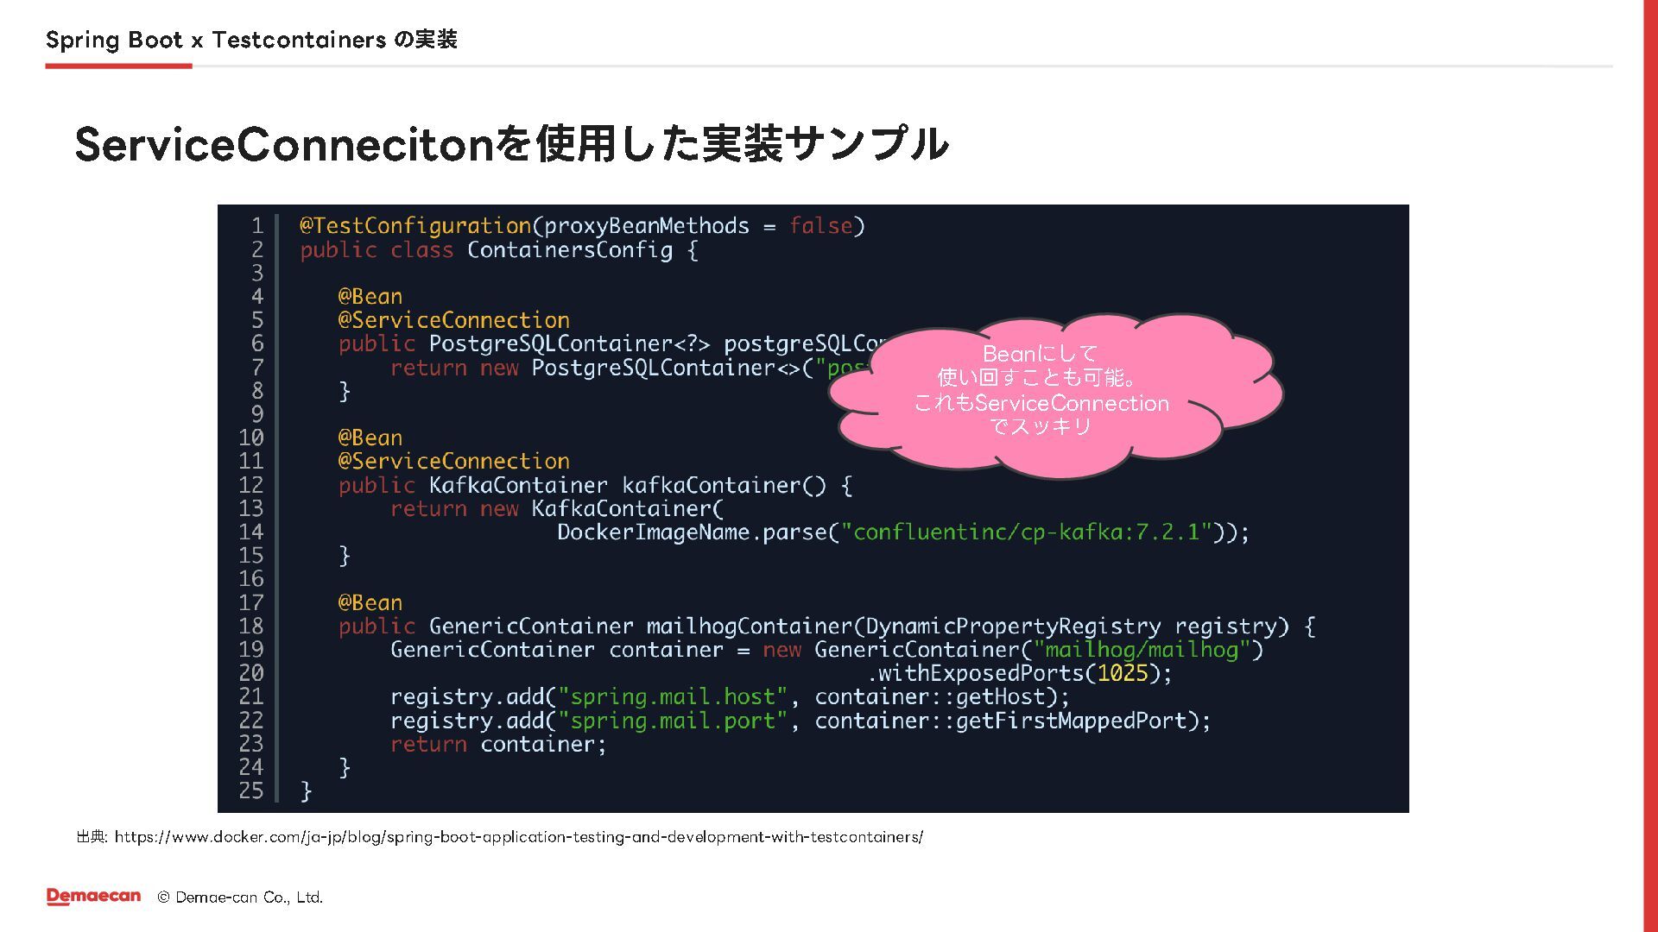
Task: Click 'return container;' on line 23
Action: coord(498,744)
